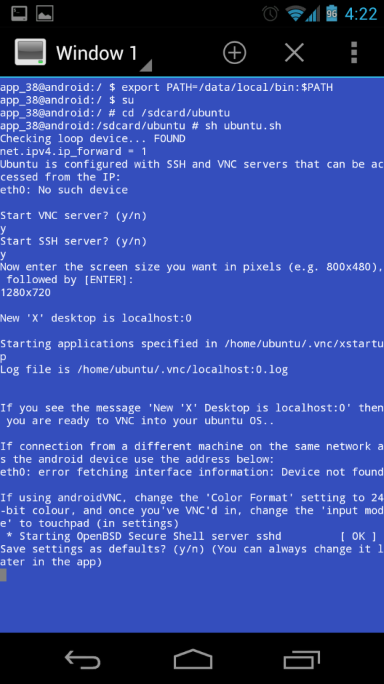
Task: Tap the alarm clock status icon
Action: [271, 13]
